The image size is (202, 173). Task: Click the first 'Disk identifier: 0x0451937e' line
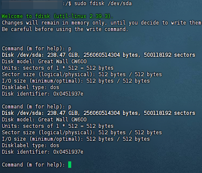coord(42,94)
